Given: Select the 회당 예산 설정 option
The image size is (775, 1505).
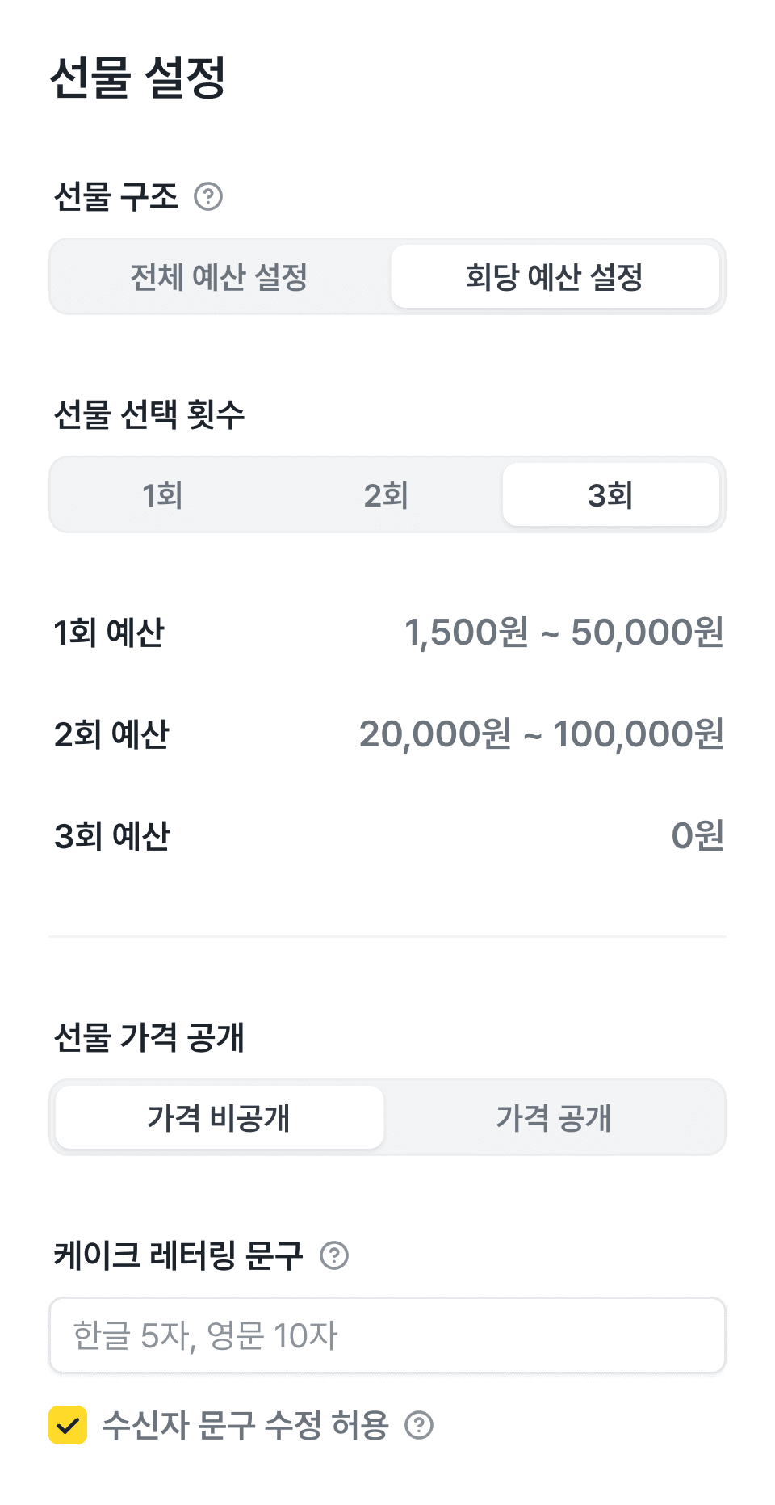Looking at the screenshot, I should coord(555,277).
